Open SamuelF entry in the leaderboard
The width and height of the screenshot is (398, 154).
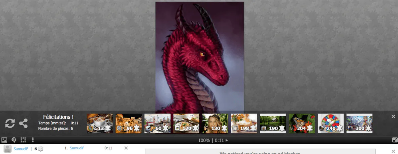[77, 148]
